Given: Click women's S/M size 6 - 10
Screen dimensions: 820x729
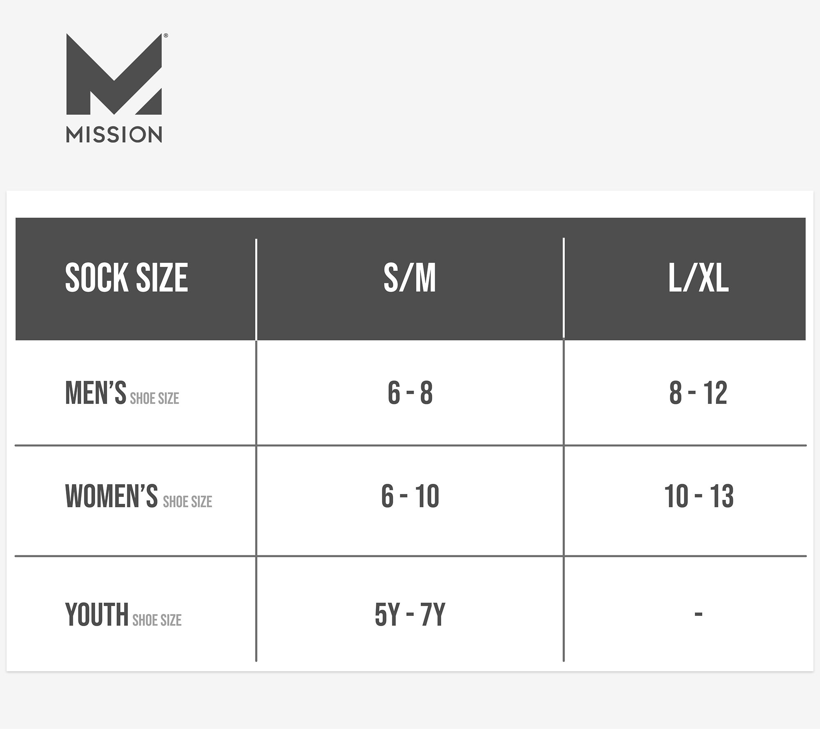Looking at the screenshot, I should 410,496.
